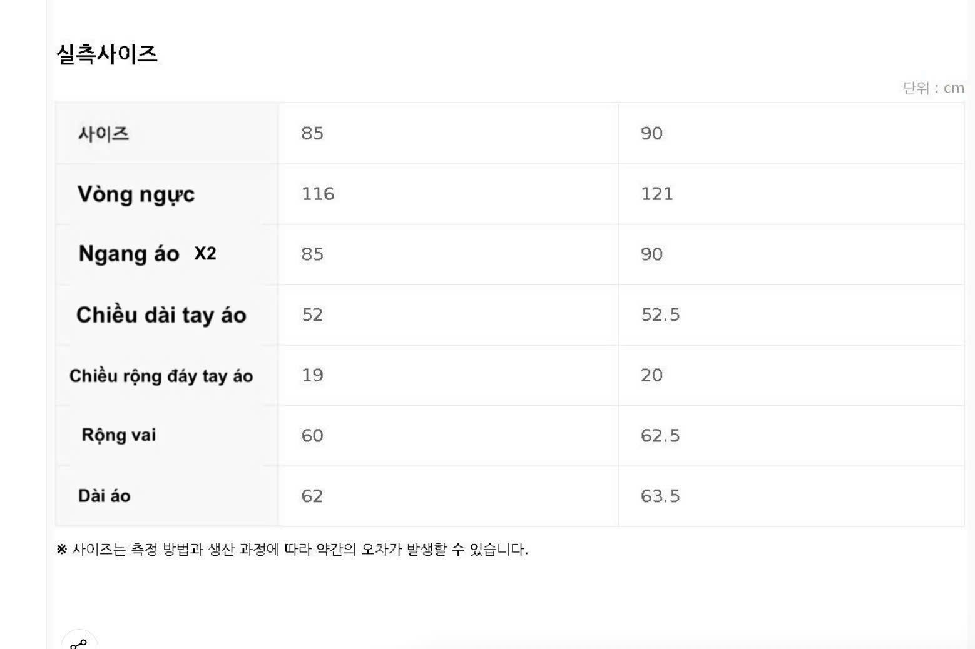
Task: Click the 63.5 garment length value
Action: tap(660, 496)
